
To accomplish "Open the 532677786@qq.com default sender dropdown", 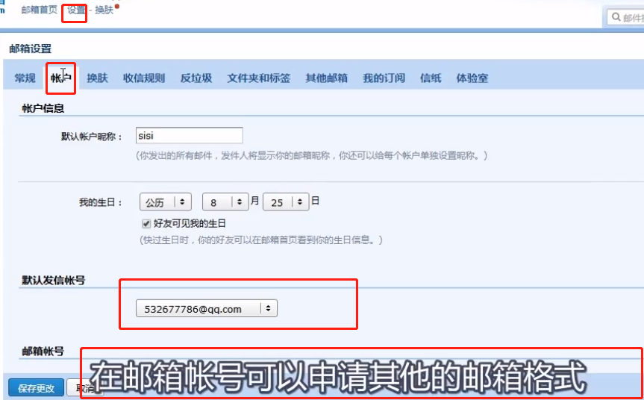I will click(x=207, y=308).
